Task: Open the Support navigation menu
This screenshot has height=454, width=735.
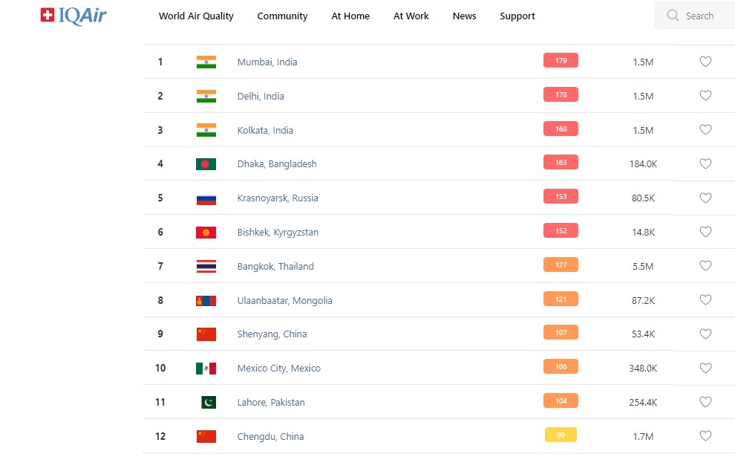Action: pyautogui.click(x=517, y=16)
